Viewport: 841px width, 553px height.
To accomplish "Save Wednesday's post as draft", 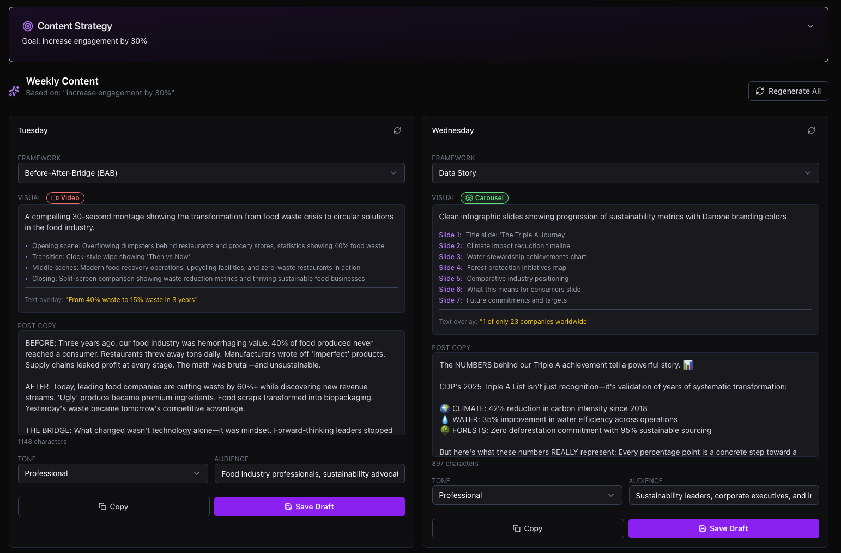I will (x=723, y=528).
